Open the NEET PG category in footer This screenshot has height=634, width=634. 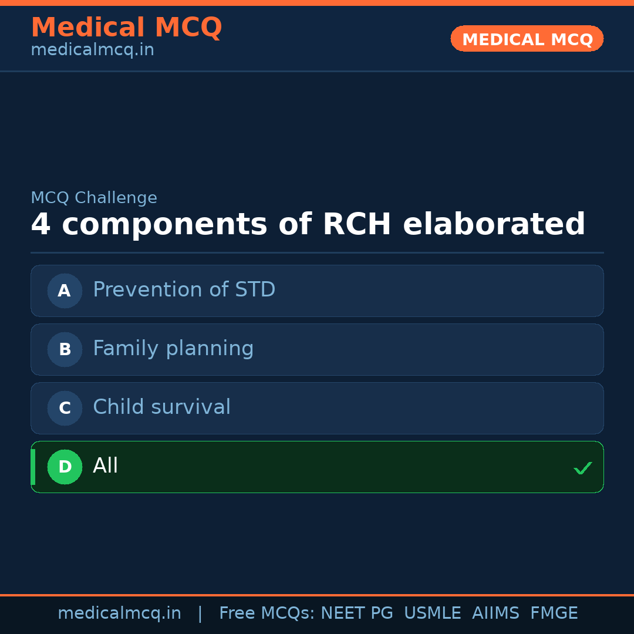(356, 612)
